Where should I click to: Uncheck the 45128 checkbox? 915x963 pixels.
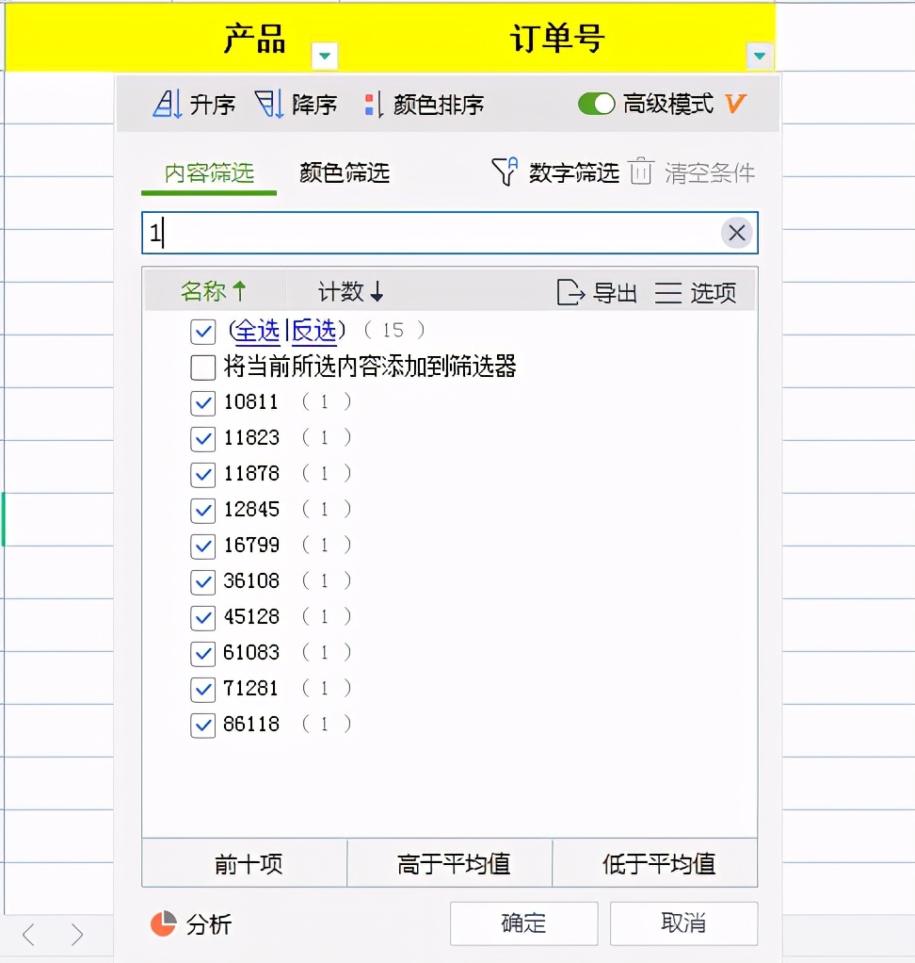pos(202,617)
